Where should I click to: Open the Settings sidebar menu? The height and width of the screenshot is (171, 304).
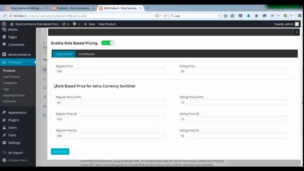coord(14,143)
